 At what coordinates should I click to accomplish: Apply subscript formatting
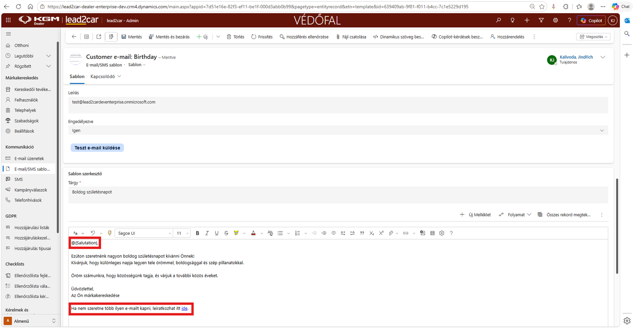[372, 233]
